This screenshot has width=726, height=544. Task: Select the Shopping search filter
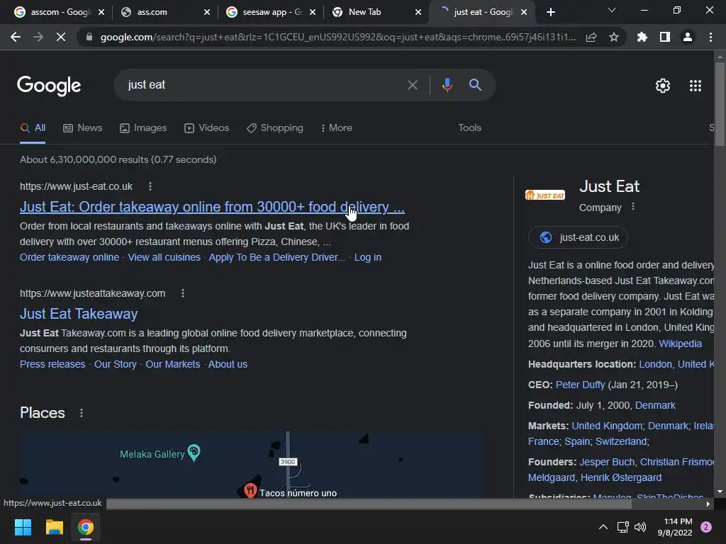coord(275,128)
